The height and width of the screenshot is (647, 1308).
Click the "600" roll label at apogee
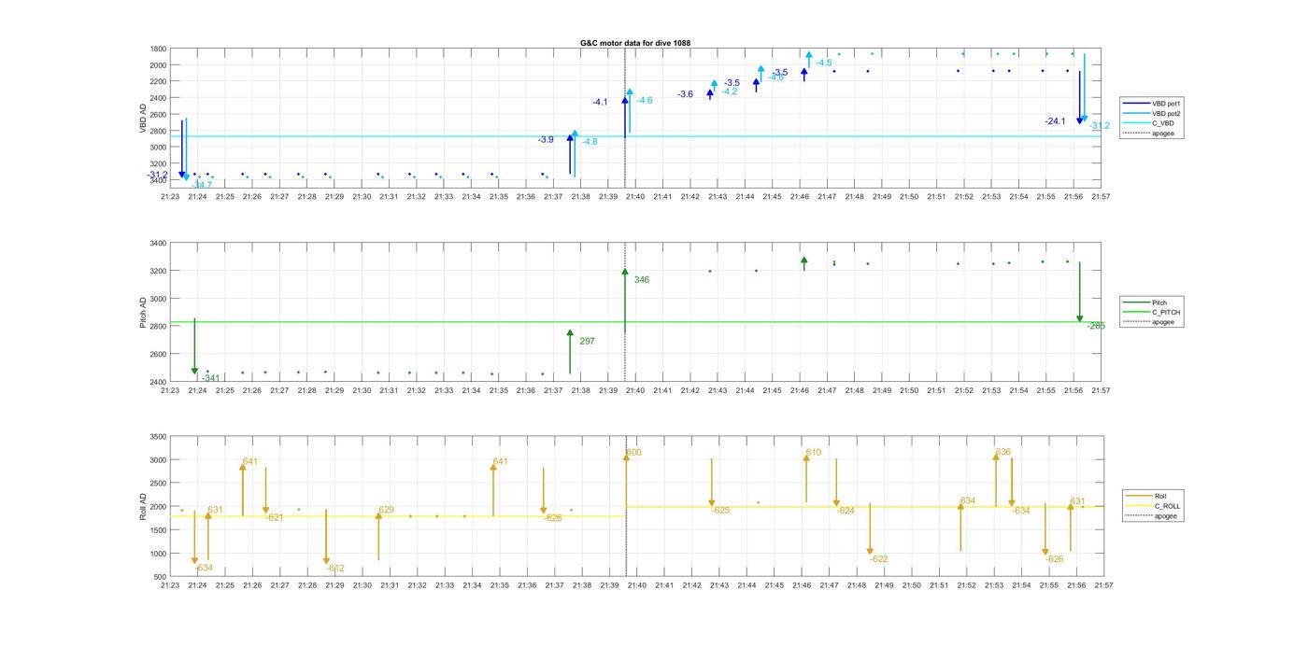coord(633,453)
